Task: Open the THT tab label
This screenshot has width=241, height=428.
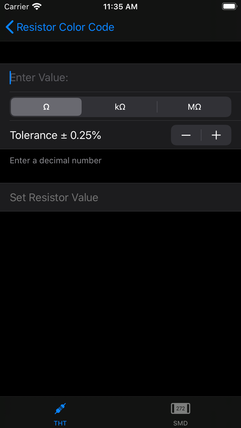Action: click(60, 423)
